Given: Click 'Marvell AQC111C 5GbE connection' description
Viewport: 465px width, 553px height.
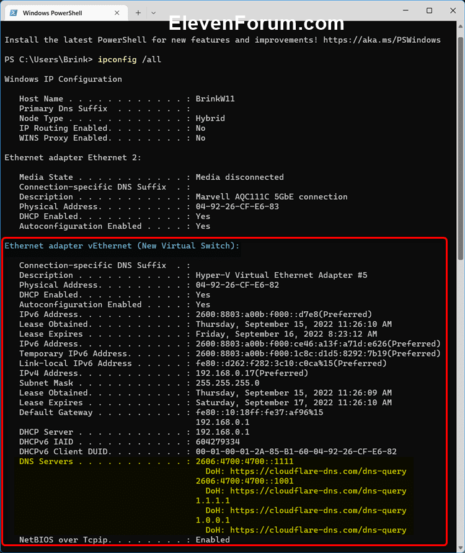Looking at the screenshot, I should coord(272,197).
